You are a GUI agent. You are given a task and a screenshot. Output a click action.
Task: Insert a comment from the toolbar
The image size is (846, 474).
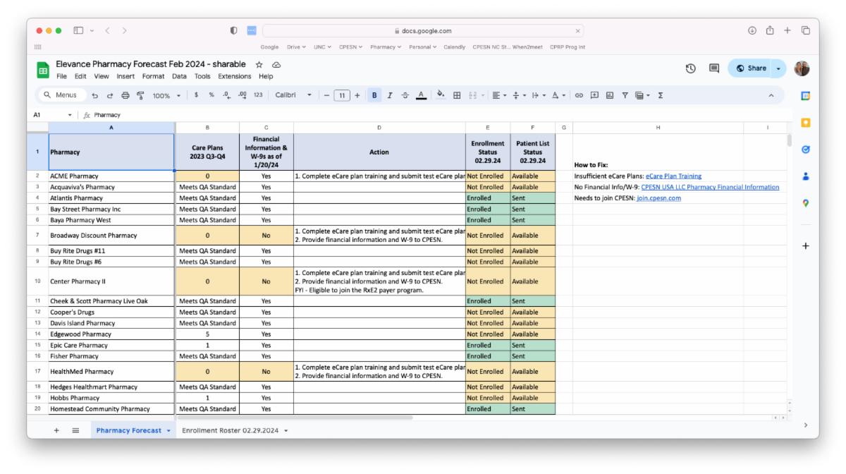tap(594, 95)
